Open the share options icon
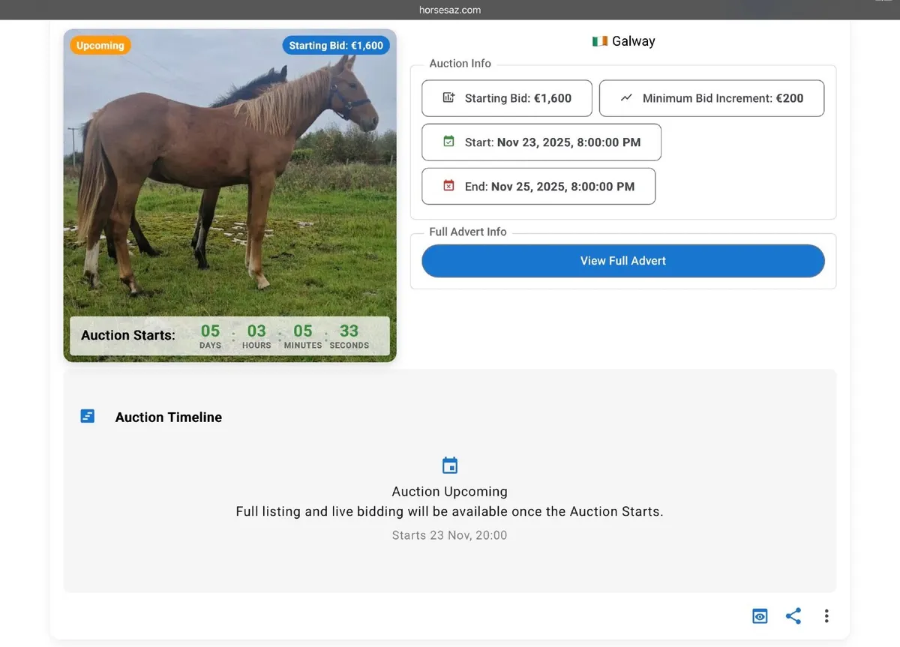The width and height of the screenshot is (900, 647). 793,616
